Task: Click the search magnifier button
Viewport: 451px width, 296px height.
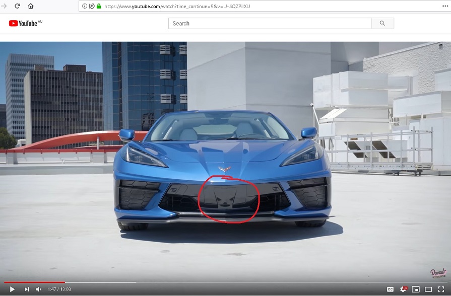Action: point(382,23)
